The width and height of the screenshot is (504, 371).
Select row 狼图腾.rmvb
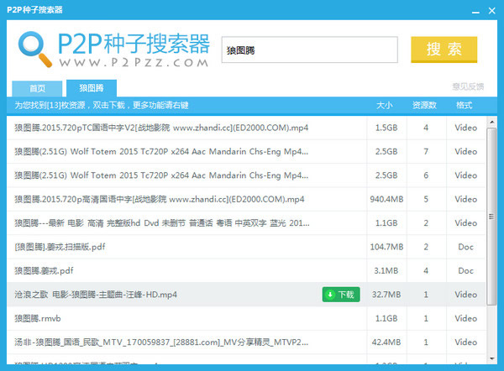[246, 318]
